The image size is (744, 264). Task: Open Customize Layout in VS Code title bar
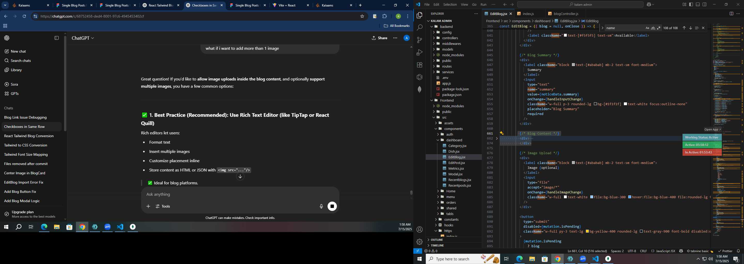(684, 5)
